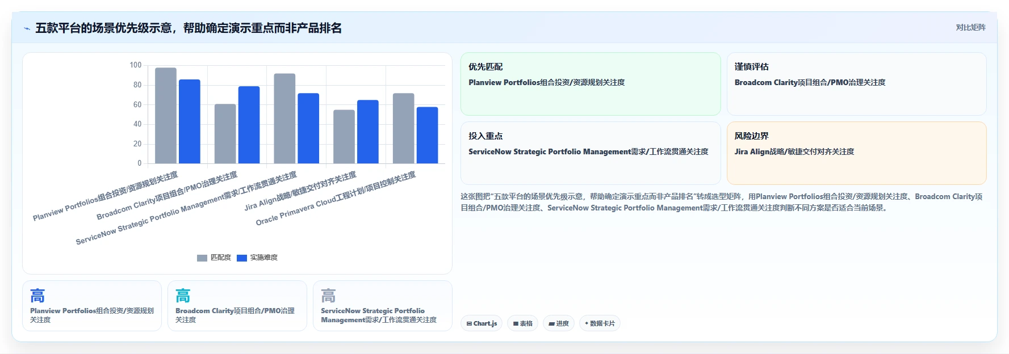Image resolution: width=1009 pixels, height=354 pixels.
Task: Select the 高 Planview Portfolios metric card
Action: click(92, 306)
